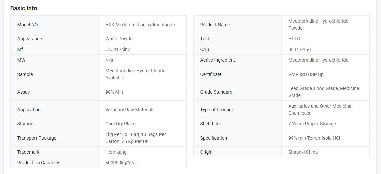Select the HRK-Medetomidine hydrochloride model value

(x=140, y=25)
